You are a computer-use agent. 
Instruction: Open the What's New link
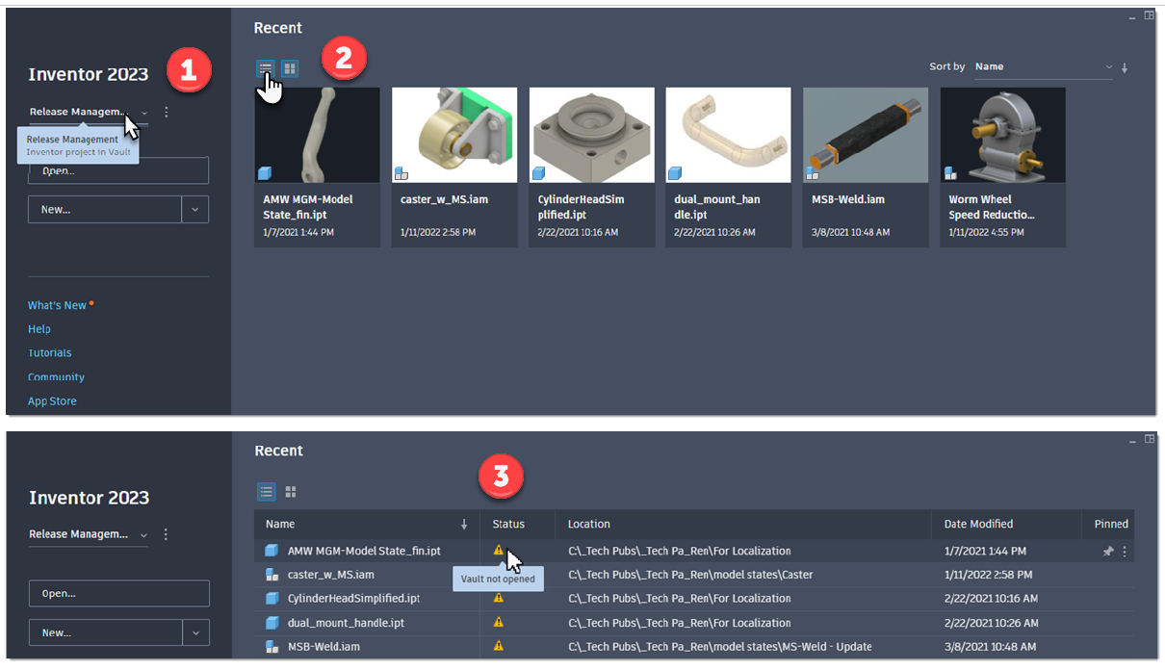57,305
